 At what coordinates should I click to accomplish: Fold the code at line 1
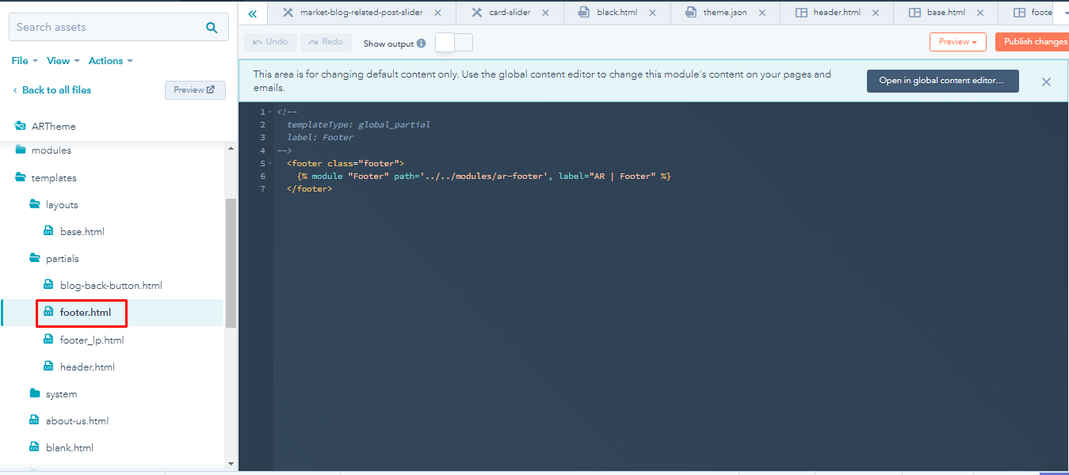tap(269, 112)
